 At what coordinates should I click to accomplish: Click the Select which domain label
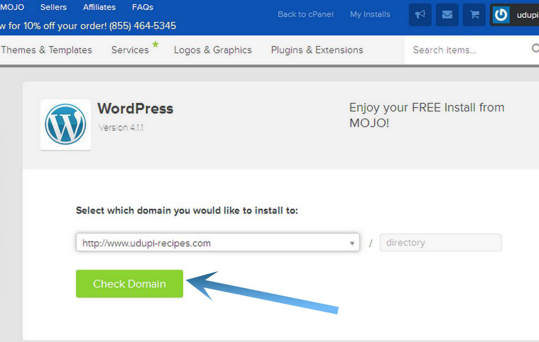coord(187,210)
